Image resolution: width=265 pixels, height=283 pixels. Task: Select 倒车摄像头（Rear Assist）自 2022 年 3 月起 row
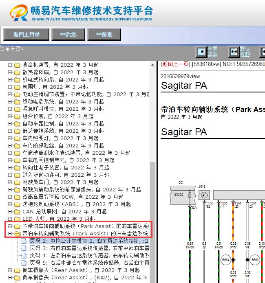[81, 270]
